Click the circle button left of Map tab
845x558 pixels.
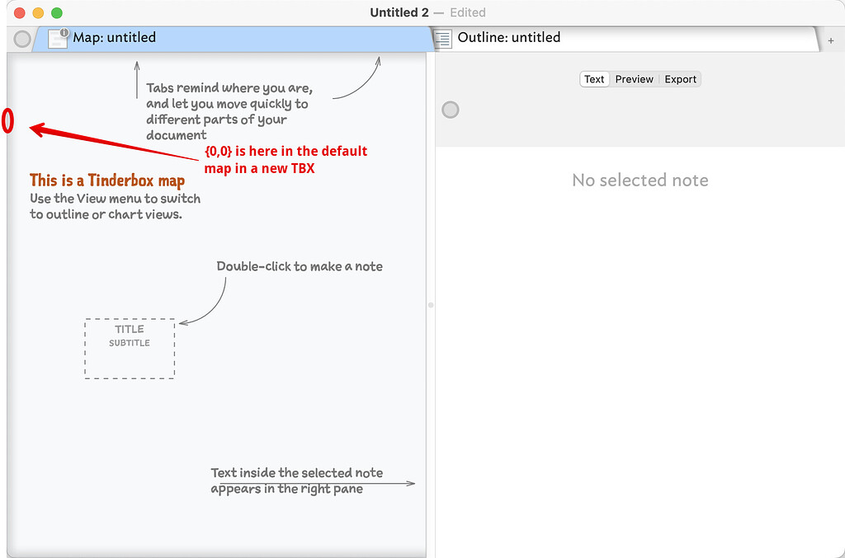[22, 39]
